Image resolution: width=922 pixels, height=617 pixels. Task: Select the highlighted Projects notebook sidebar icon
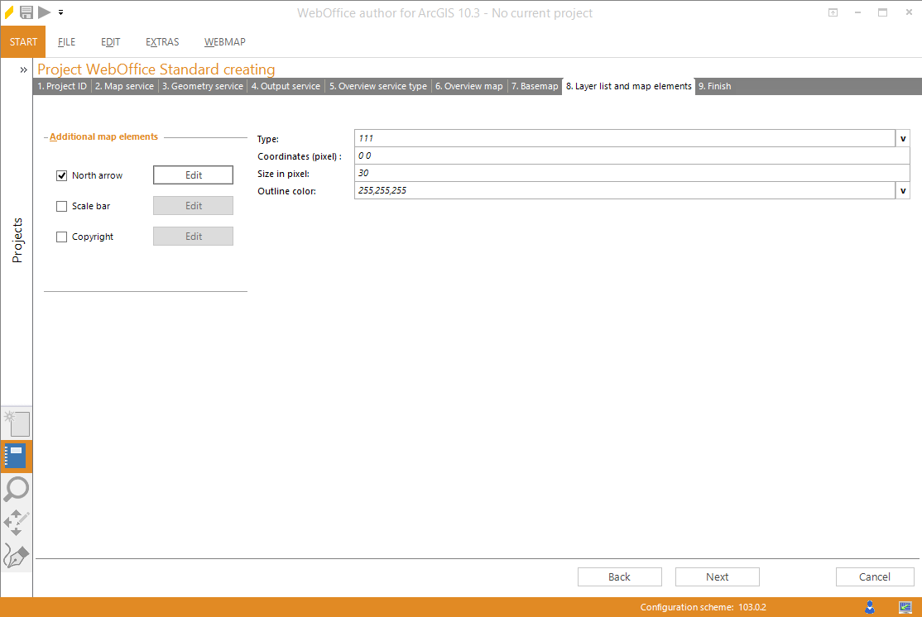coord(16,456)
